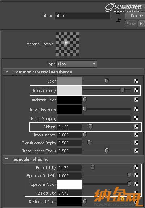The width and height of the screenshot is (145, 208).
Task: Open the Presets button
Action: click(x=135, y=16)
